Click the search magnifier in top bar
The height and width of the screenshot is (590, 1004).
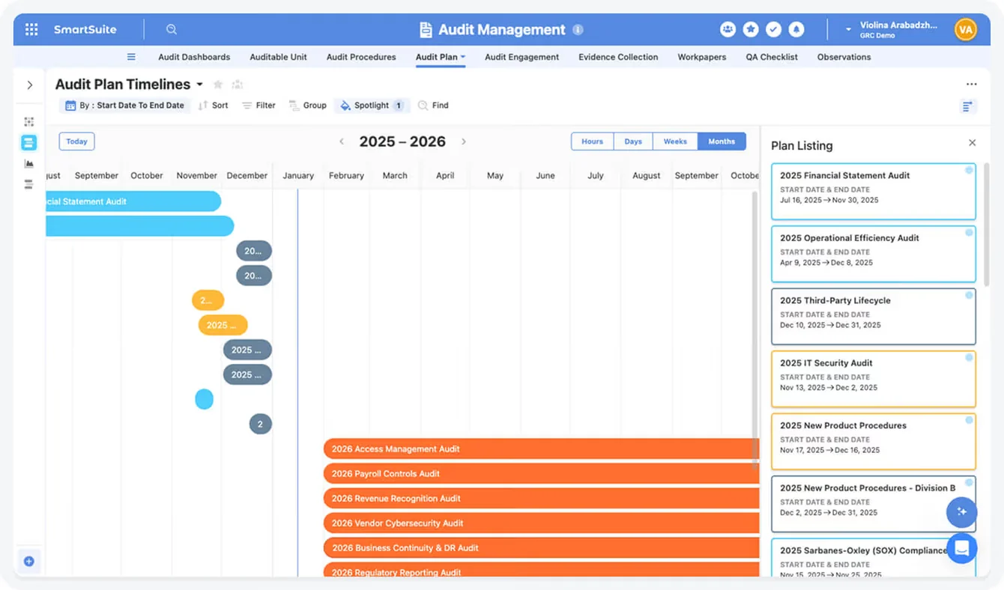(x=172, y=29)
